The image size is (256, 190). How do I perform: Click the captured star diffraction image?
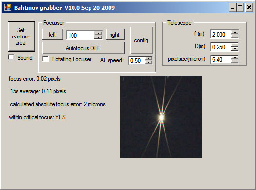click(x=161, y=116)
